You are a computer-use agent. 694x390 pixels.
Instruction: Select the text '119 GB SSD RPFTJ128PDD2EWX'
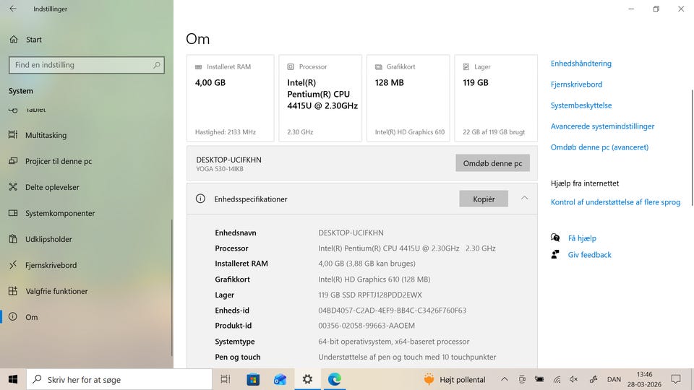tap(370, 295)
